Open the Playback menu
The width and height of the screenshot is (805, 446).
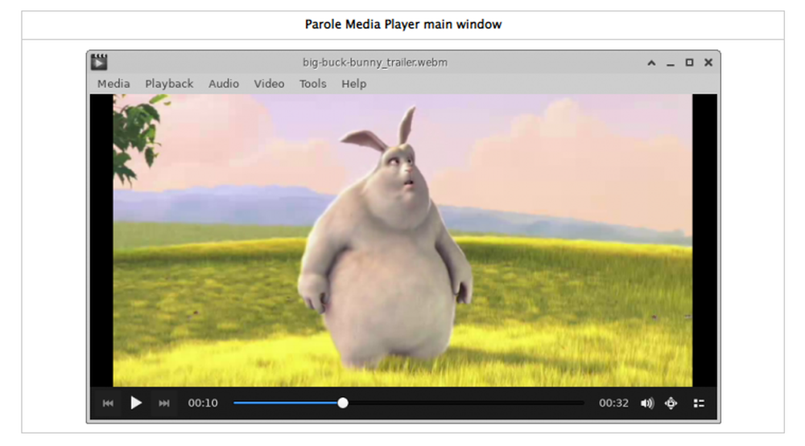[x=169, y=84]
